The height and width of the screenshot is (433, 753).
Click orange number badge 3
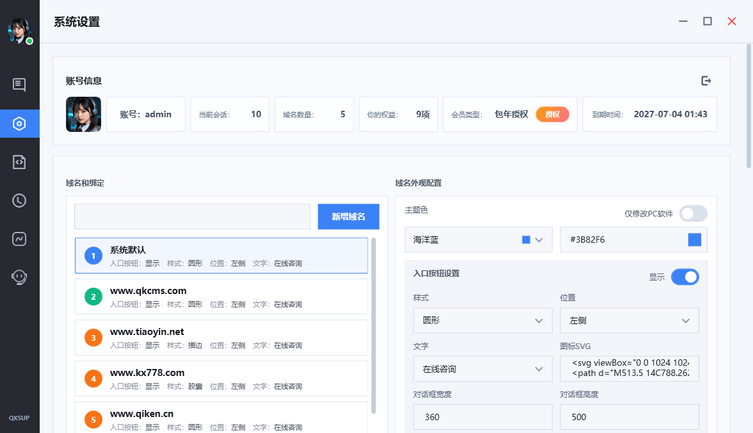pyautogui.click(x=93, y=338)
